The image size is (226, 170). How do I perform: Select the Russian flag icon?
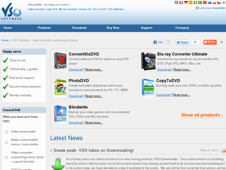210,2
